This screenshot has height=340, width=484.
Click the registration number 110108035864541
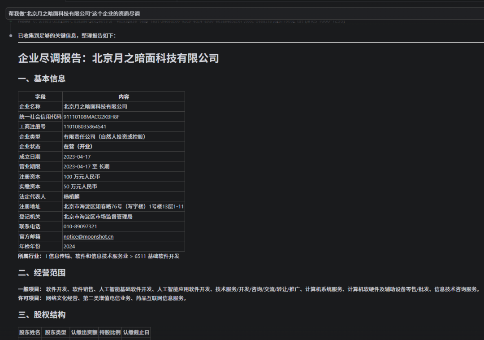[x=85, y=126]
